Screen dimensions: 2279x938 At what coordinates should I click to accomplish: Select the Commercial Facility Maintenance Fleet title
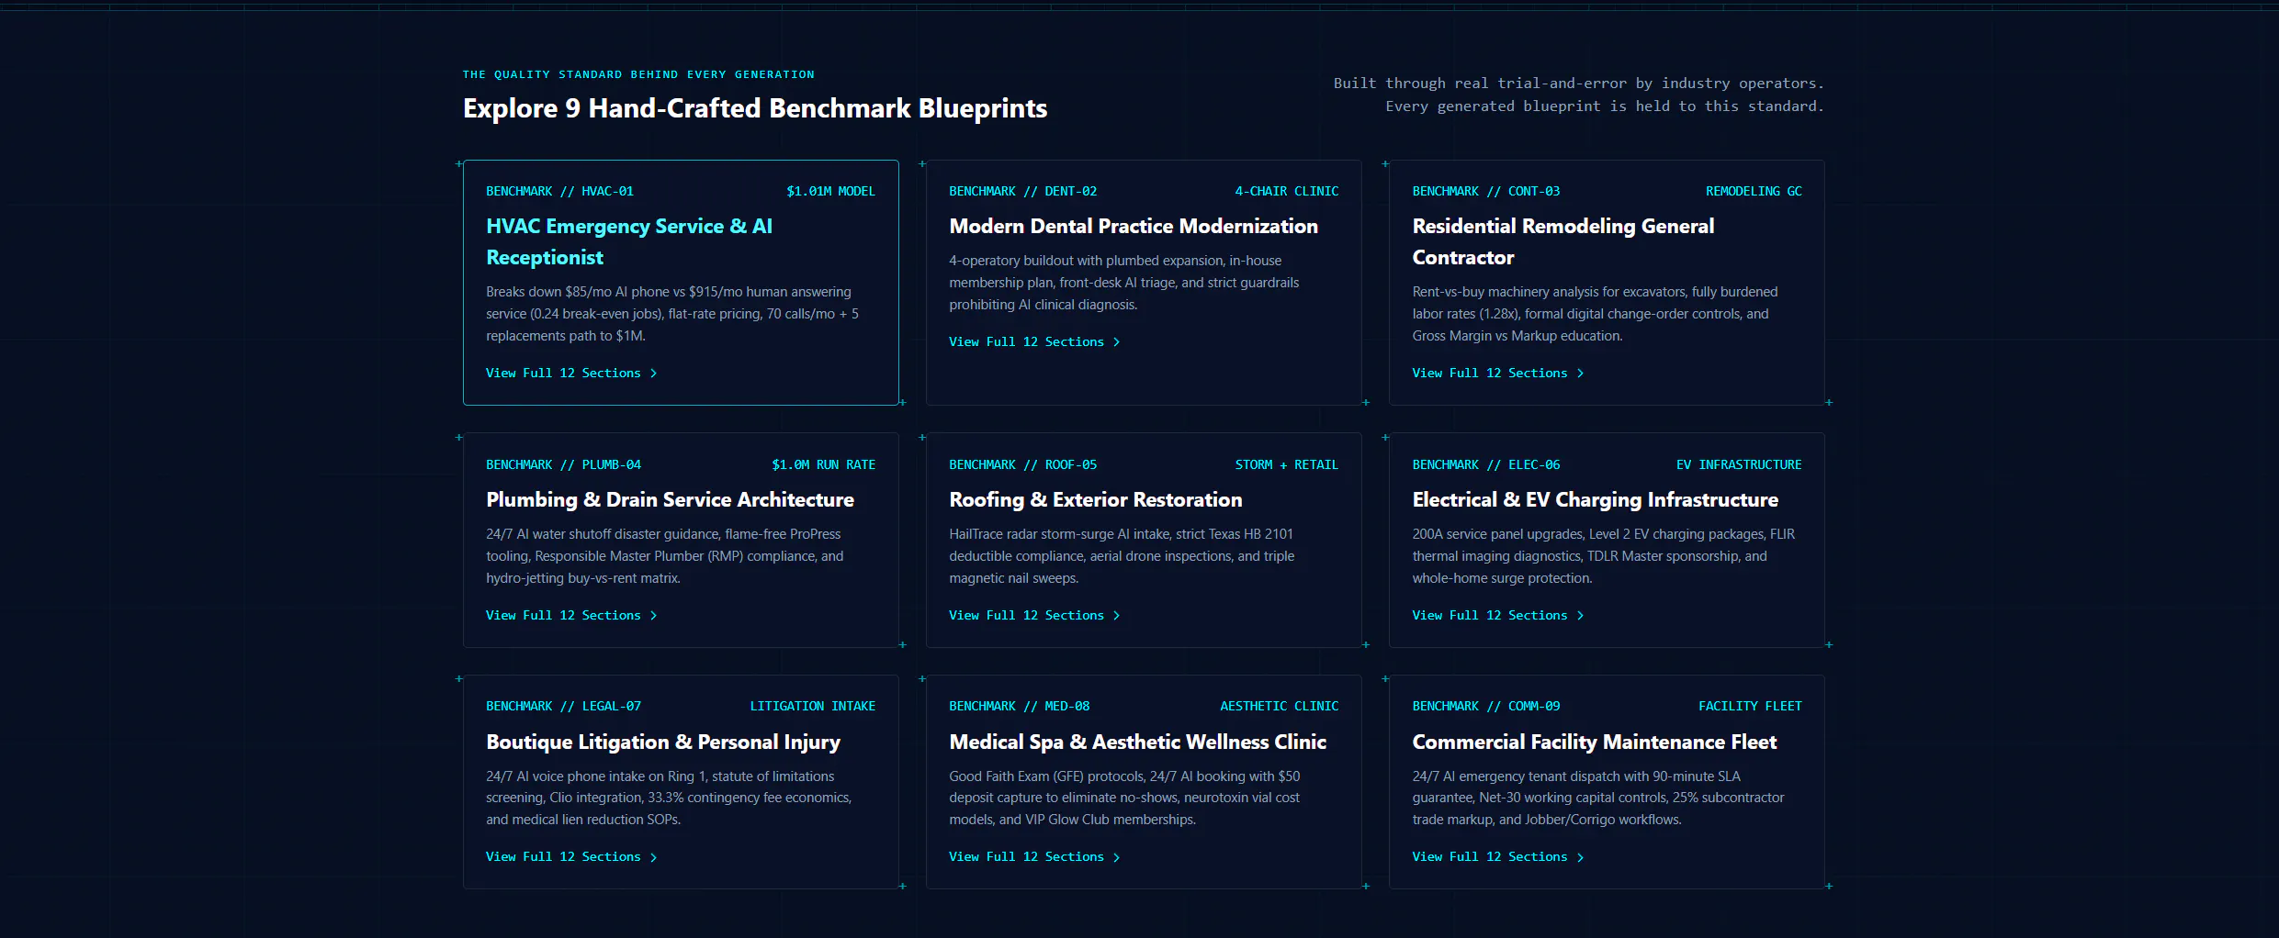[1595, 742]
